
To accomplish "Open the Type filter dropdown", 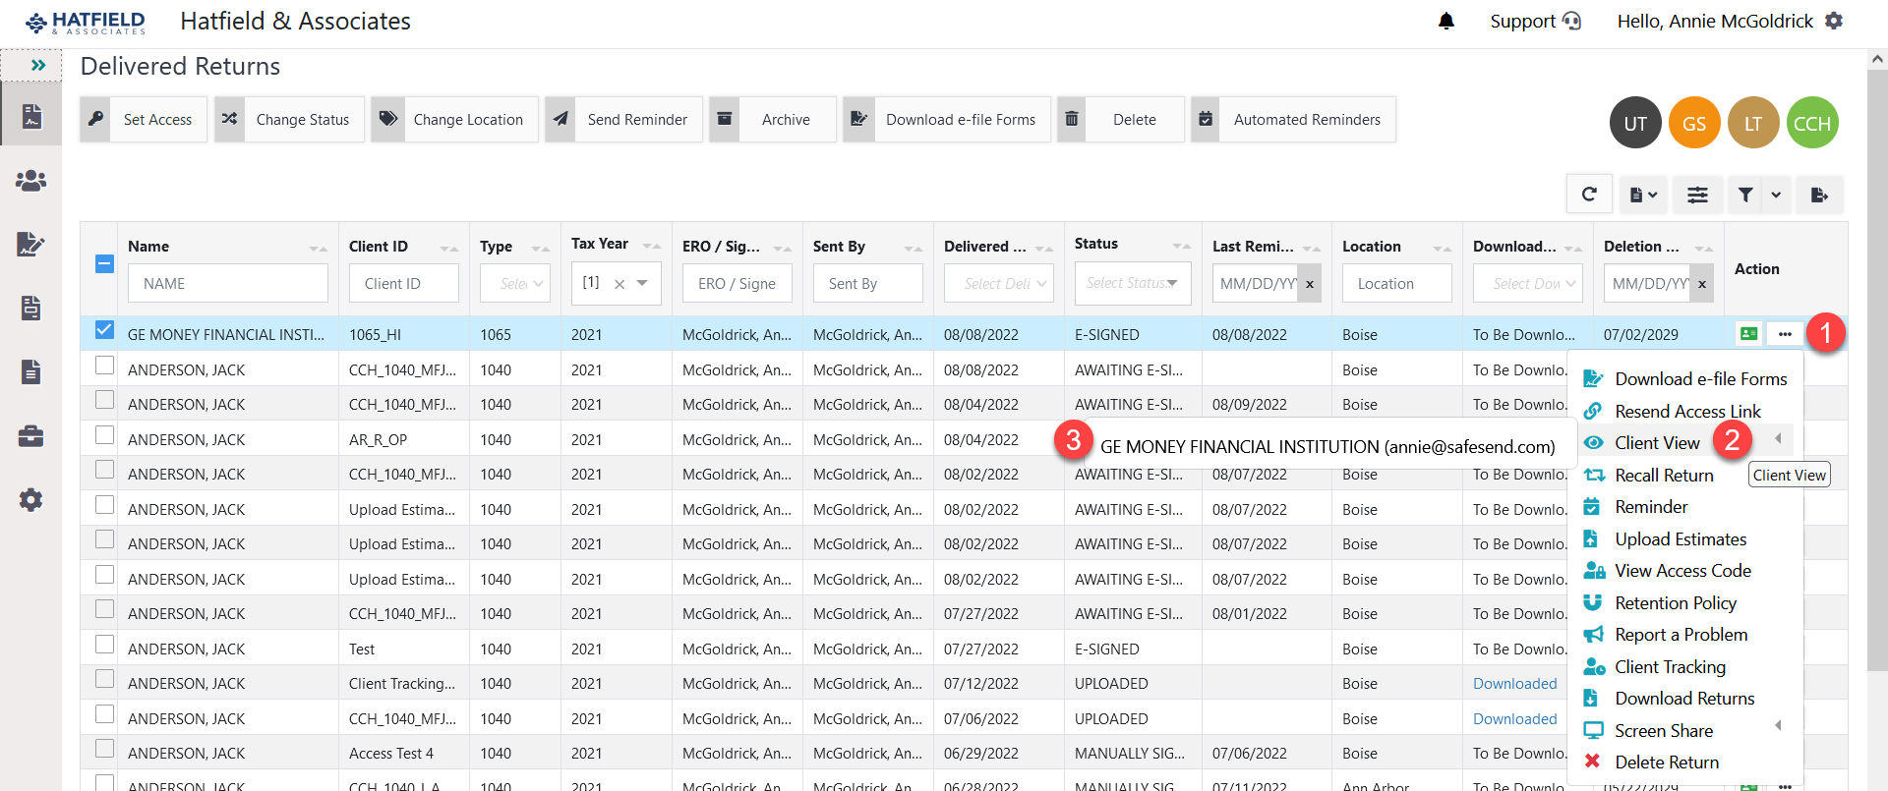I will pyautogui.click(x=514, y=284).
